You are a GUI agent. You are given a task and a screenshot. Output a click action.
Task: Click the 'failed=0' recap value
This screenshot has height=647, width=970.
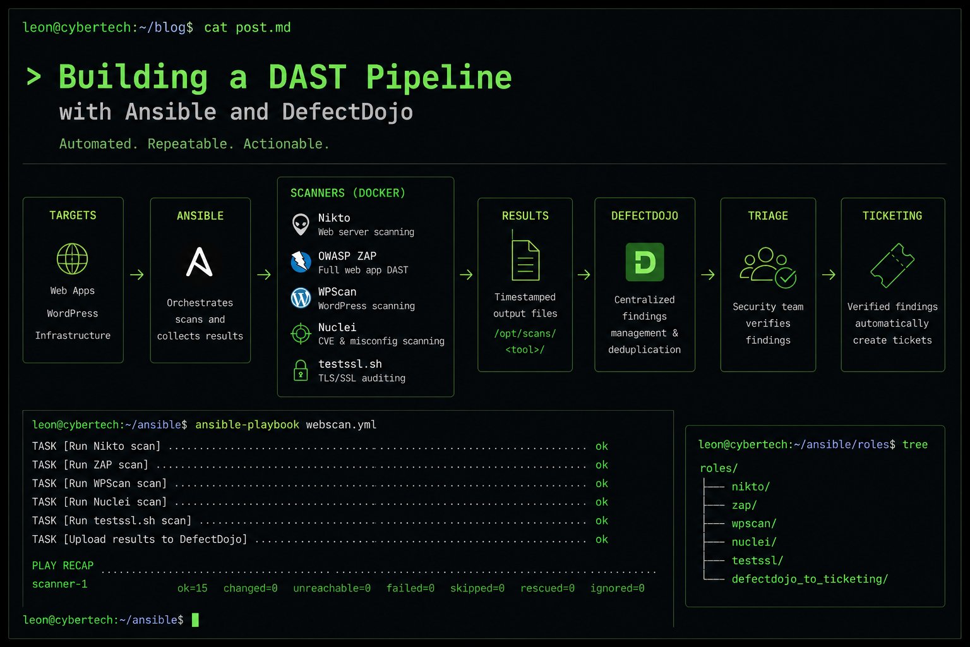(410, 588)
